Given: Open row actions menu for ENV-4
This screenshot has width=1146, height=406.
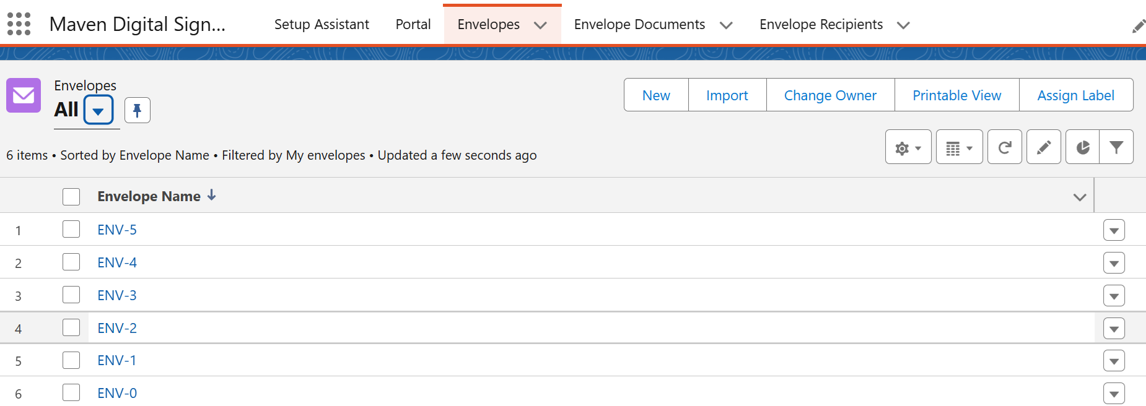Looking at the screenshot, I should pos(1114,263).
